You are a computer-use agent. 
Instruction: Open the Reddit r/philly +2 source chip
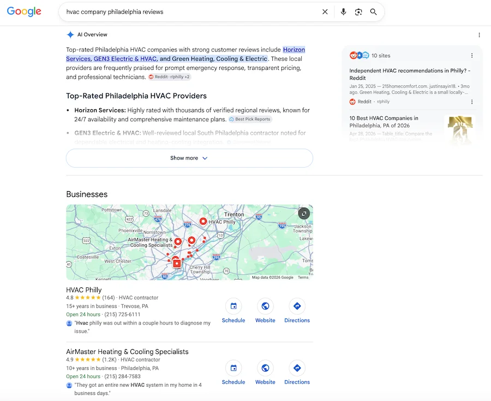(x=170, y=77)
